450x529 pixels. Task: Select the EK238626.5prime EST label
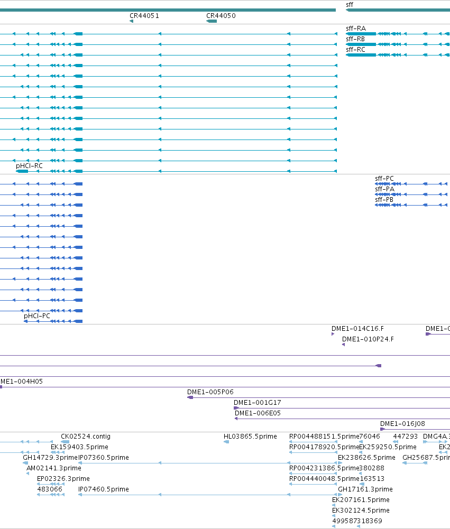point(366,458)
